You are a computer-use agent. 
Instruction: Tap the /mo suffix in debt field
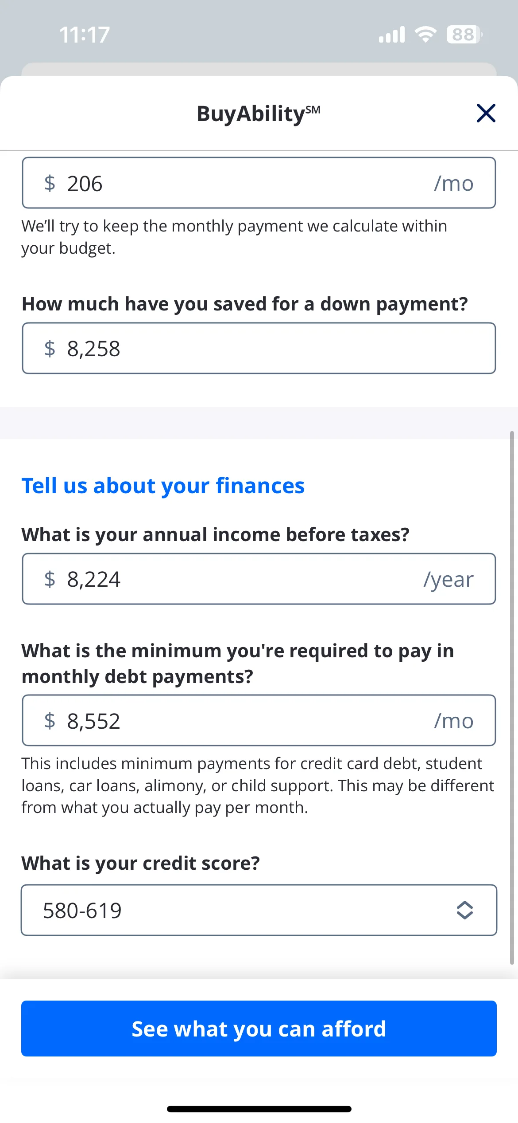[454, 721]
